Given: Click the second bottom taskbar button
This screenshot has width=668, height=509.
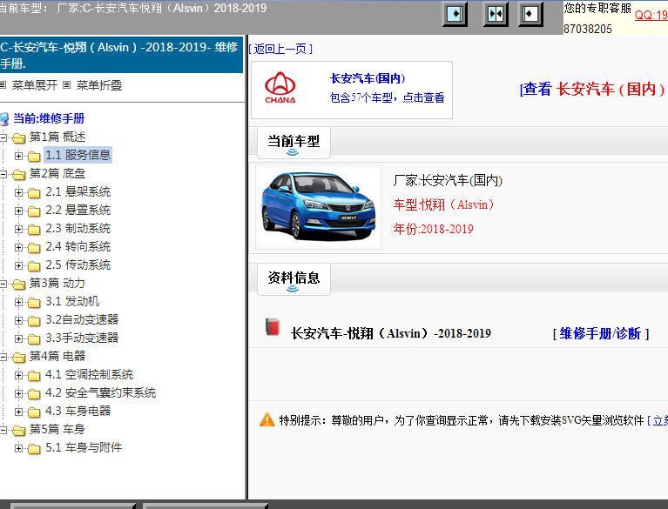Looking at the screenshot, I should (205, 506).
